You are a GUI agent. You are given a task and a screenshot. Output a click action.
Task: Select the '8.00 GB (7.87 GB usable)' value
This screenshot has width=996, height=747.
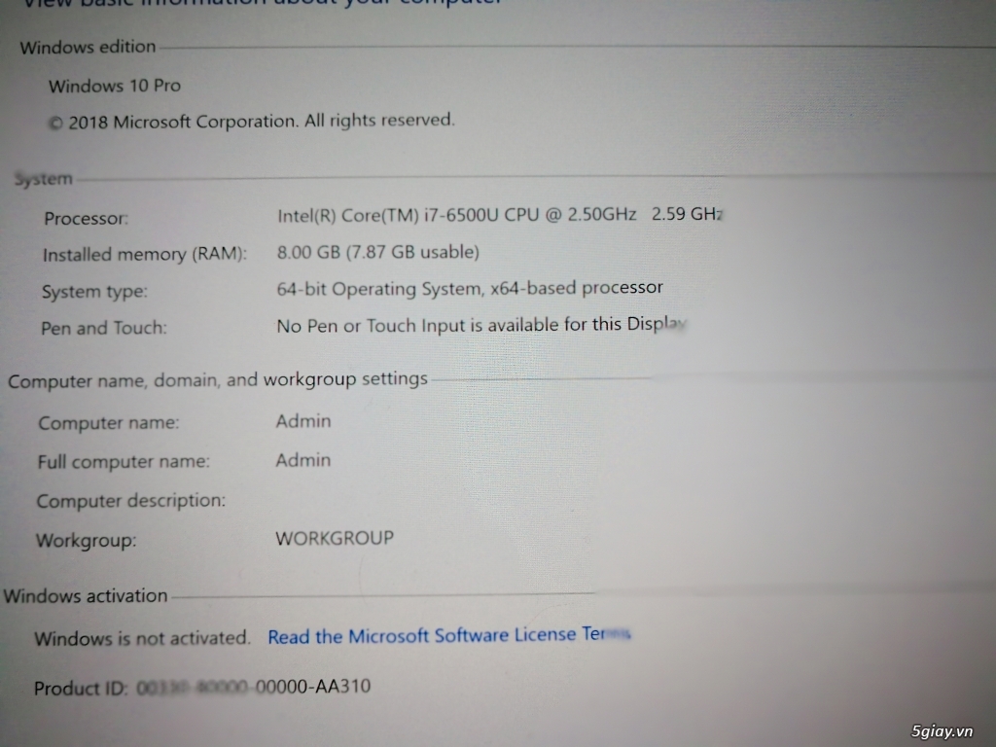(378, 252)
